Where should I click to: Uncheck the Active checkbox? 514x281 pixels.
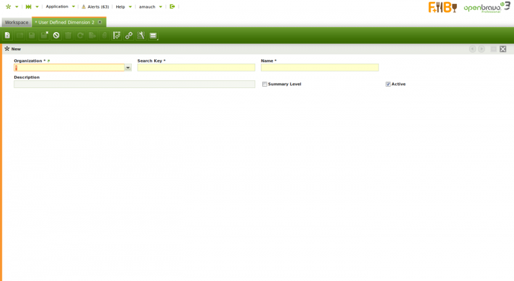(388, 84)
